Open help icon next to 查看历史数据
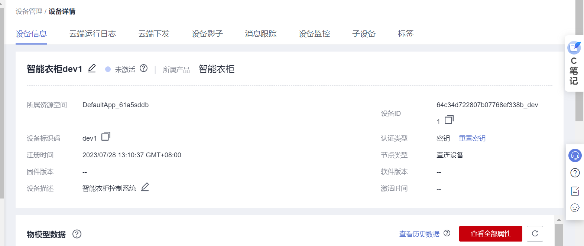Image resolution: width=584 pixels, height=246 pixels. click(x=447, y=233)
